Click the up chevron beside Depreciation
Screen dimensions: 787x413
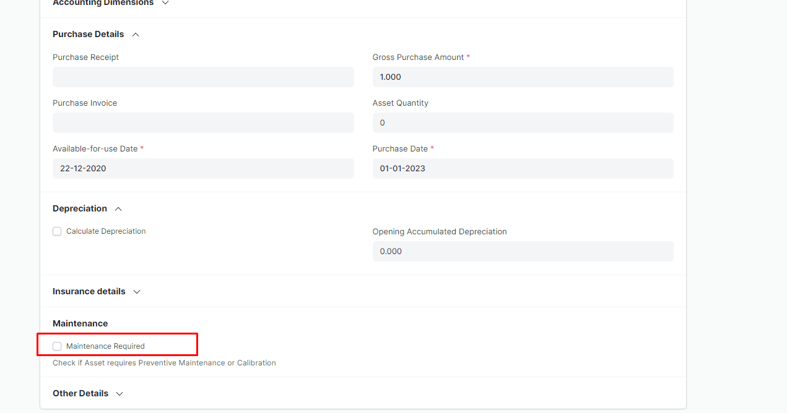tap(118, 209)
